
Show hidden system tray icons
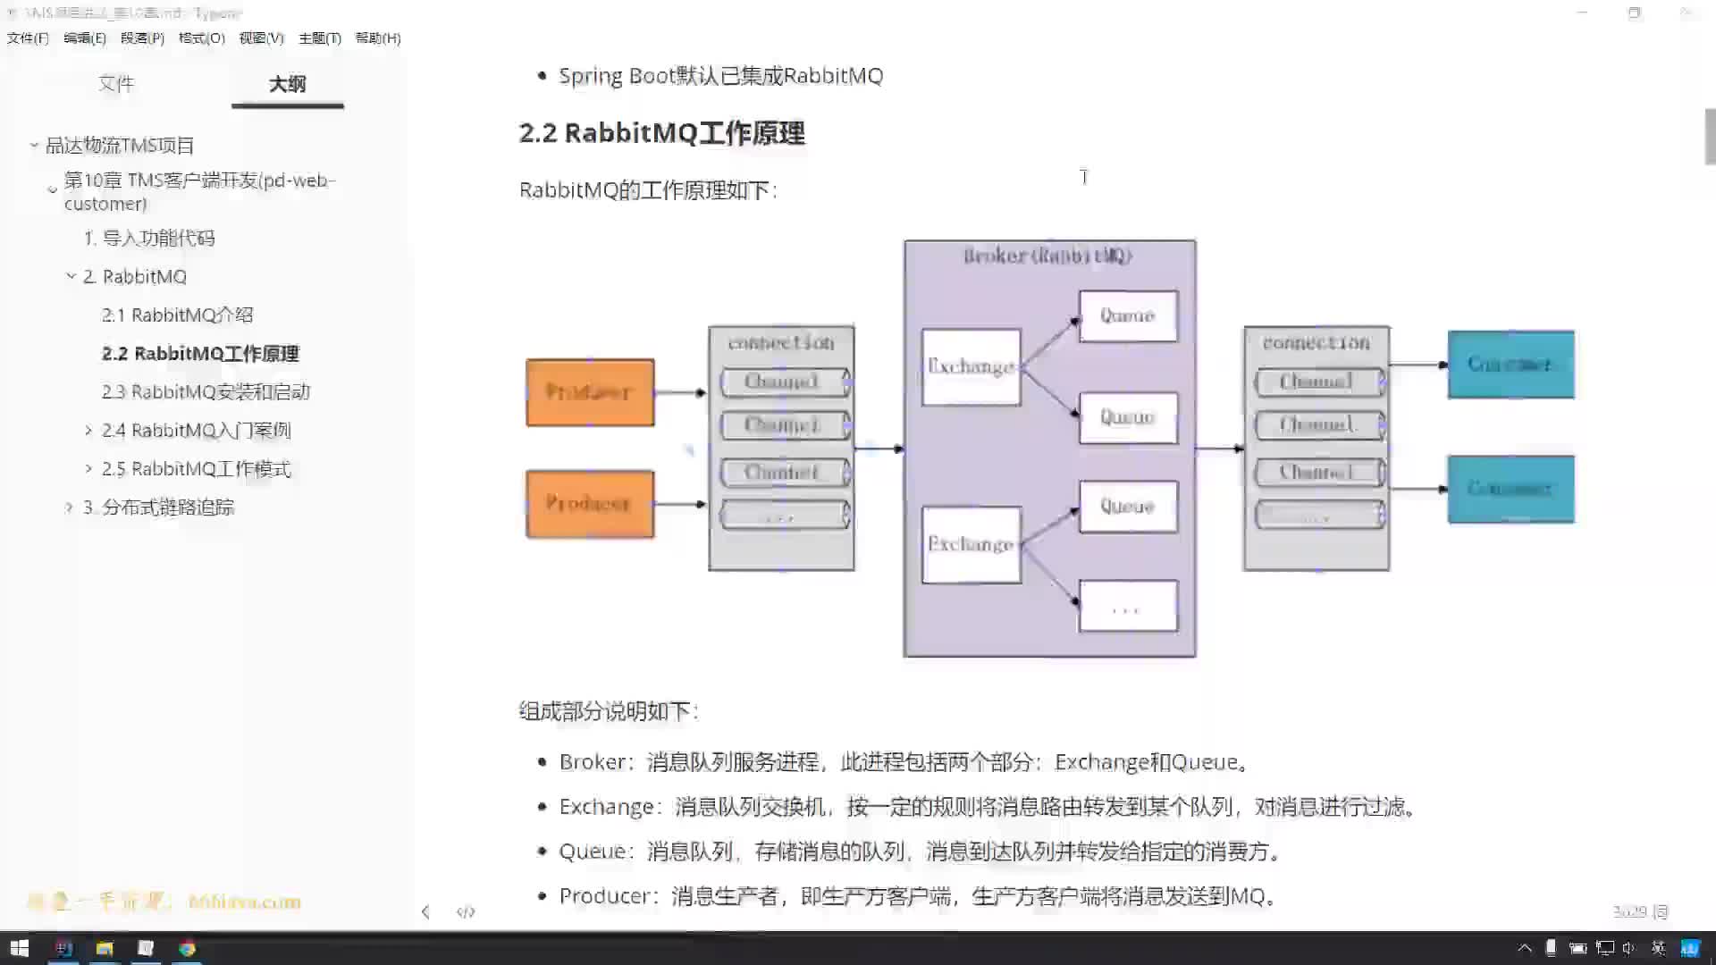pos(1525,948)
